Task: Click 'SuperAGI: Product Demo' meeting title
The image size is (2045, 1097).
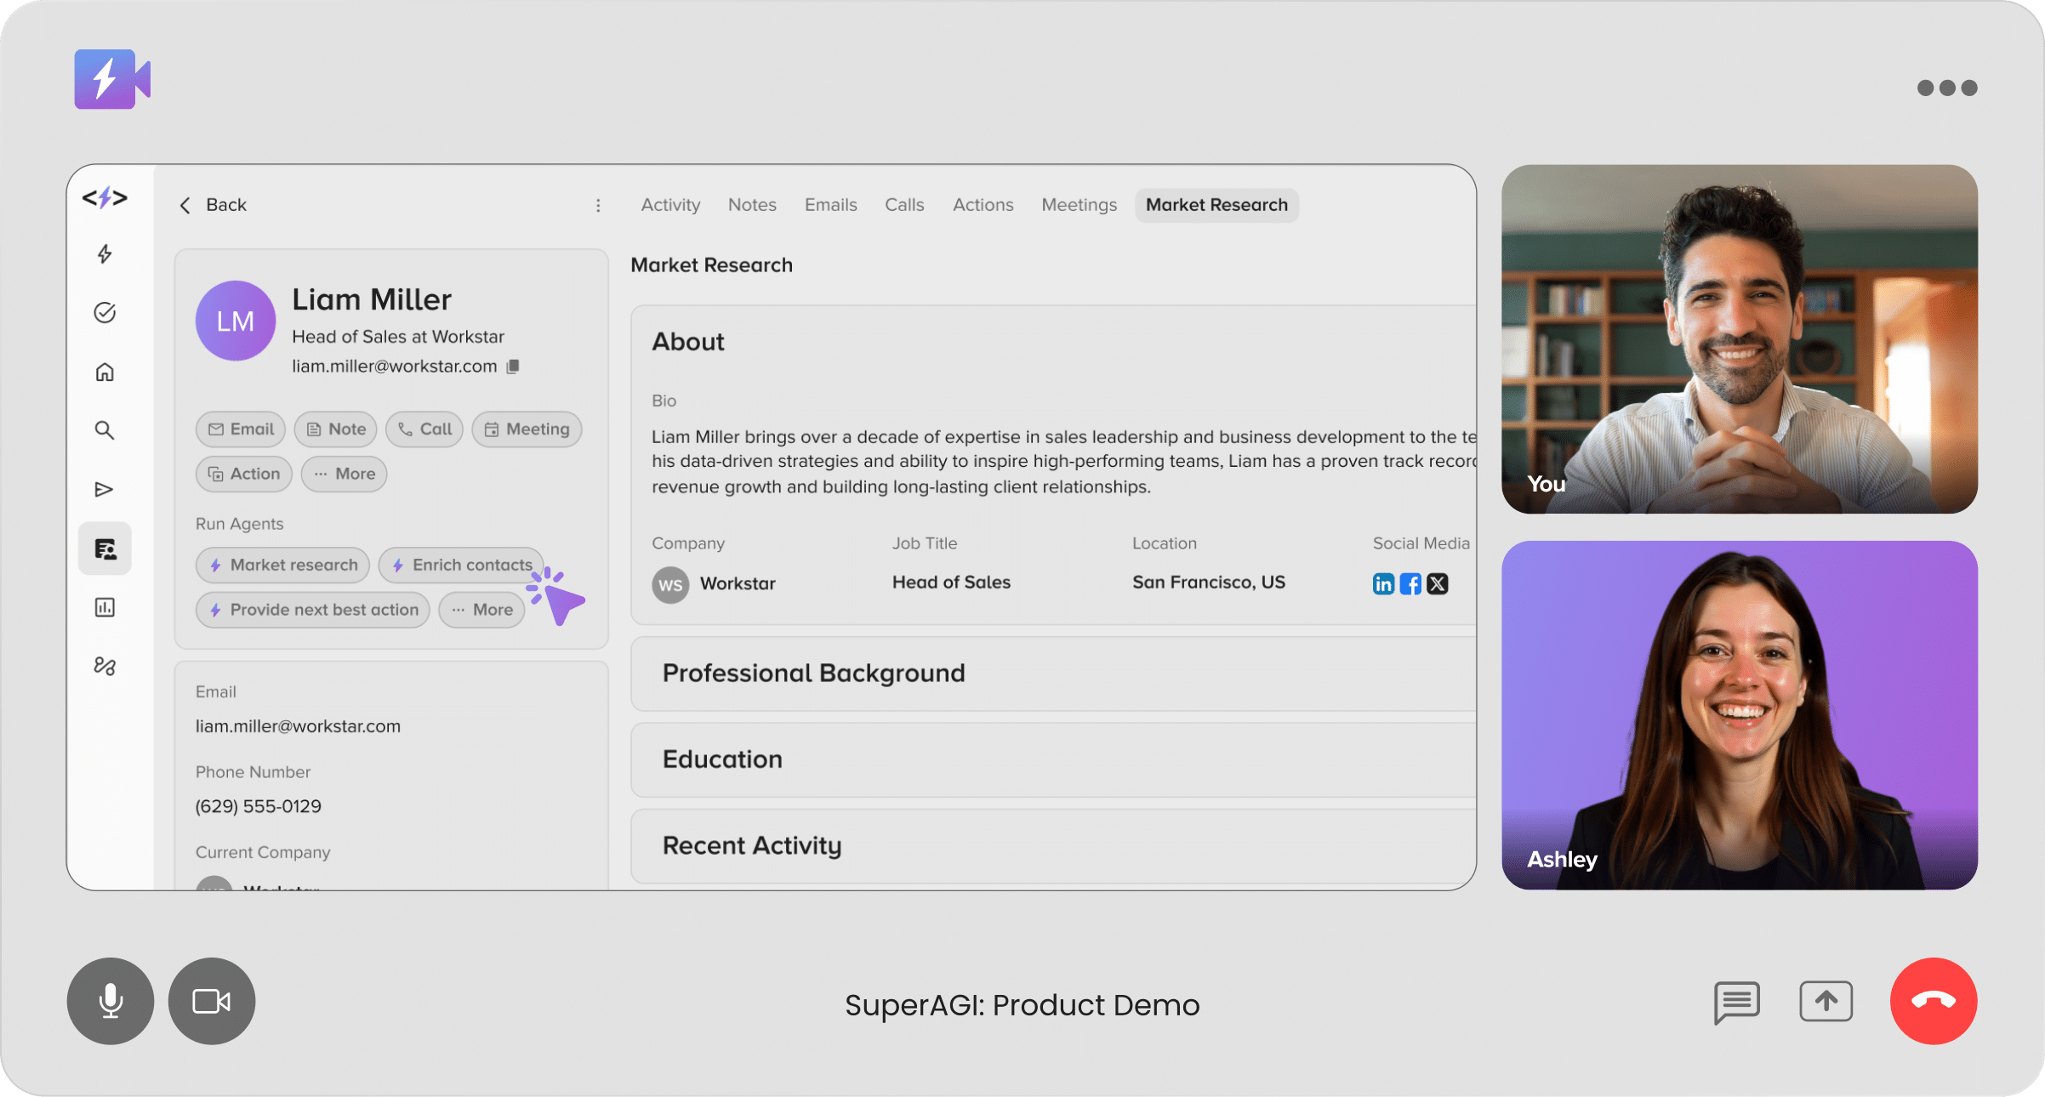Action: 1022,1005
